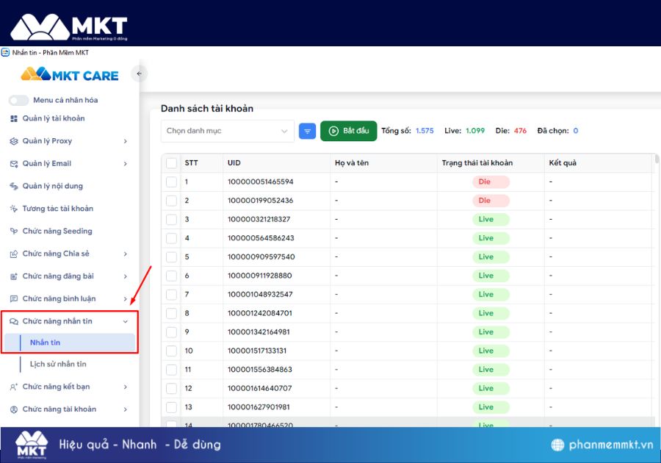
Task: Click the Chức năng Seeding icon
Action: coord(14,232)
